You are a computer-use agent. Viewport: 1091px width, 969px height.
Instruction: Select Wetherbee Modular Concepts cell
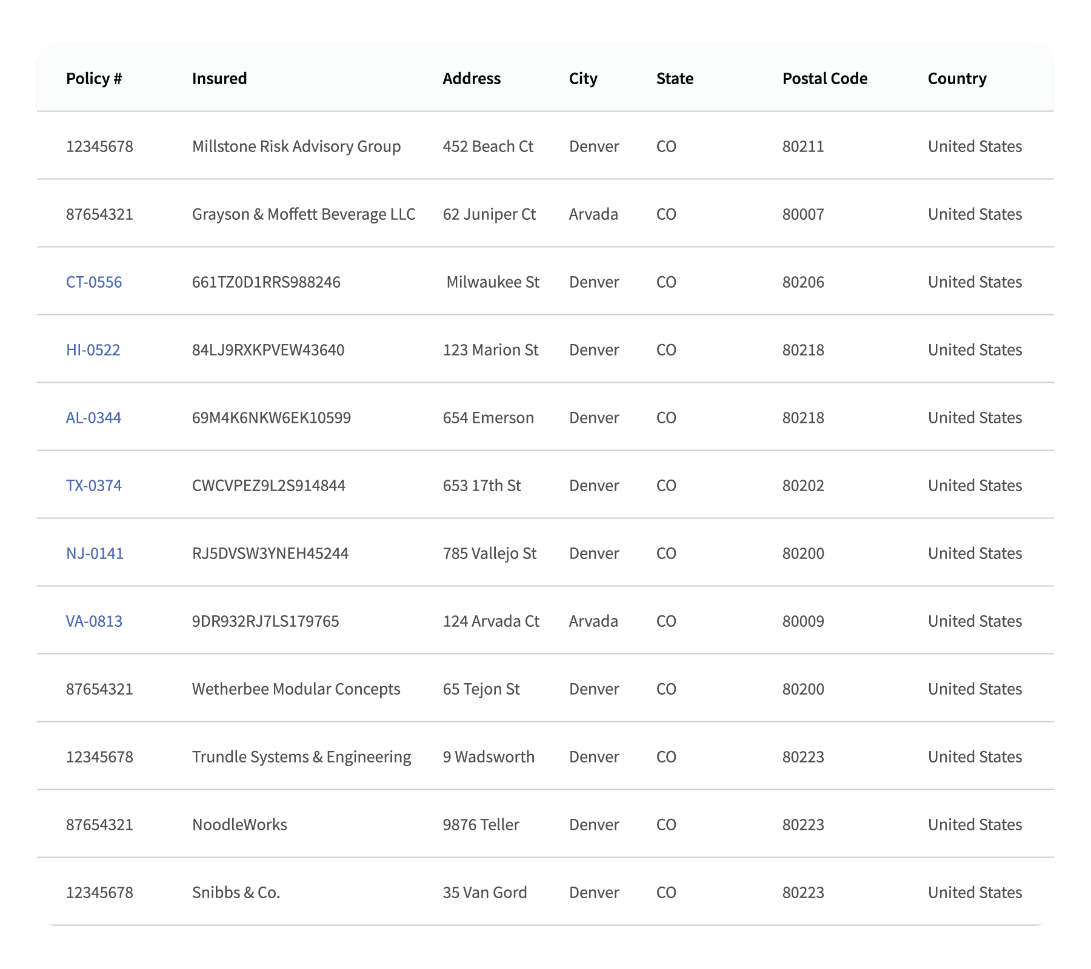tap(296, 689)
